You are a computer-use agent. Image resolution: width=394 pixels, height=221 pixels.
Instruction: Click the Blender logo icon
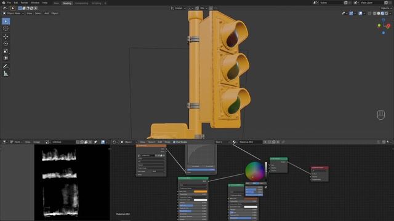4,2
